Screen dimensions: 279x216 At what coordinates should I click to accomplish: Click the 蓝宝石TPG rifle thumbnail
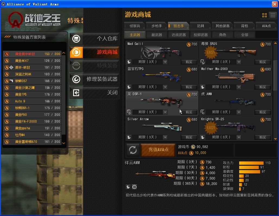161,77
